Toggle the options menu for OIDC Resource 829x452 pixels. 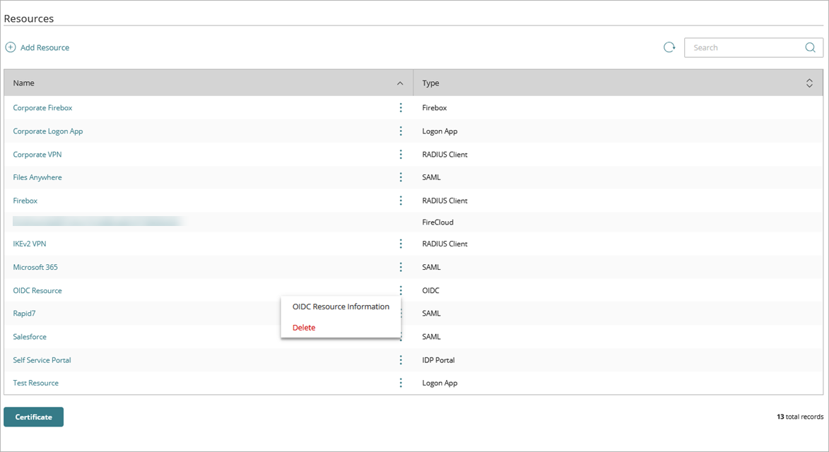click(401, 290)
